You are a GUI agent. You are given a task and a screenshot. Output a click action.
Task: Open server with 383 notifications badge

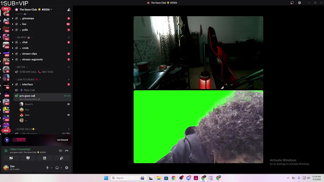(6, 53)
